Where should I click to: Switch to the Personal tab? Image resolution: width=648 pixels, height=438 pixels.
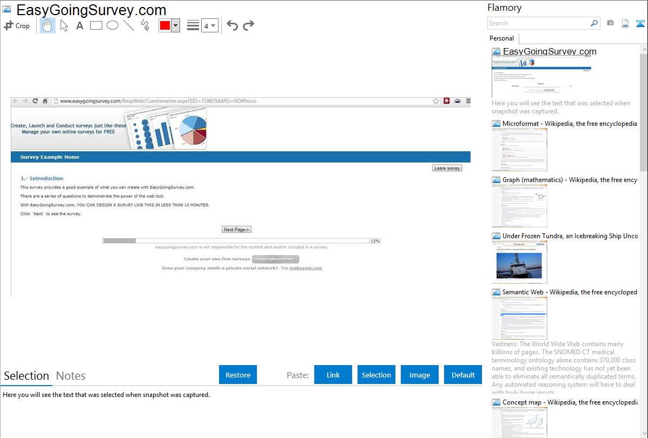coord(502,38)
